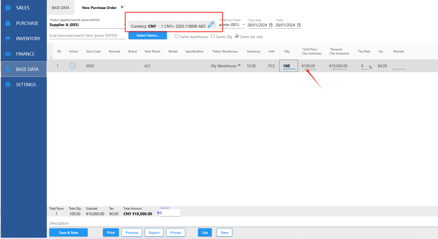Click the A/C item name cell
This screenshot has width=438, height=239.
[147, 66]
